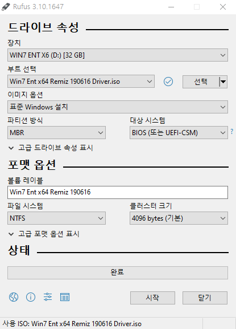236x329 pixels.
Task: Show the log window icon
Action: [65, 297]
